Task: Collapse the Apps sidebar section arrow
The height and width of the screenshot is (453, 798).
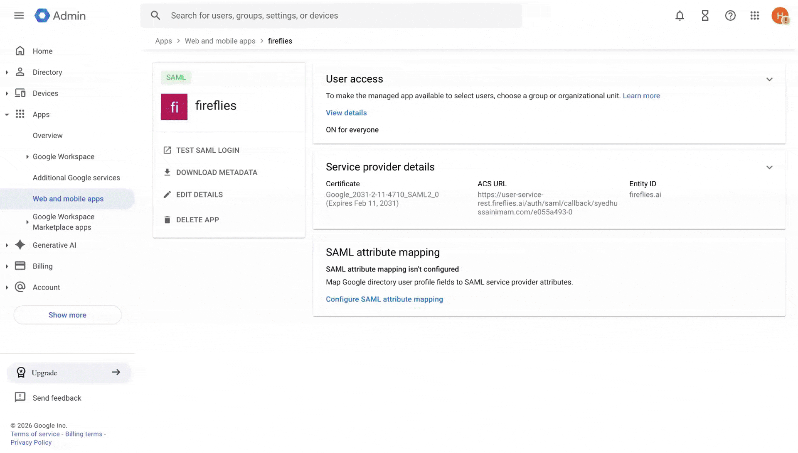Action: coord(7,115)
